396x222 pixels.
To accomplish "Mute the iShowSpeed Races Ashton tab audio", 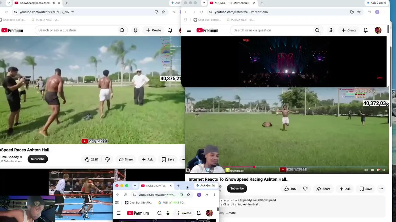I will [x=54, y=3].
